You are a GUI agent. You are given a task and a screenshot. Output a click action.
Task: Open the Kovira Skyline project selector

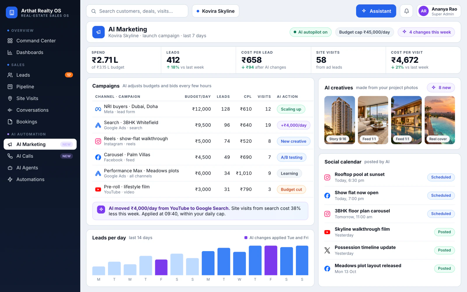215,11
